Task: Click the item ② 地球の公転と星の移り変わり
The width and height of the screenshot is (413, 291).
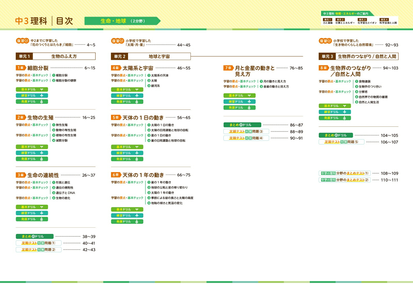Action: click(168, 187)
